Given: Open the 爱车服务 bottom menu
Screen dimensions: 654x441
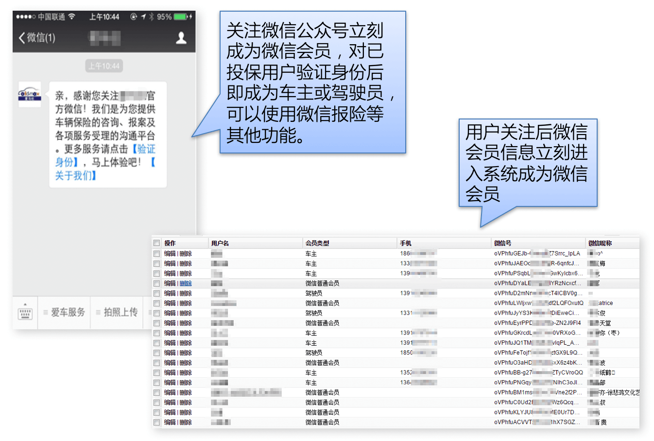Looking at the screenshot, I should click(x=64, y=312).
